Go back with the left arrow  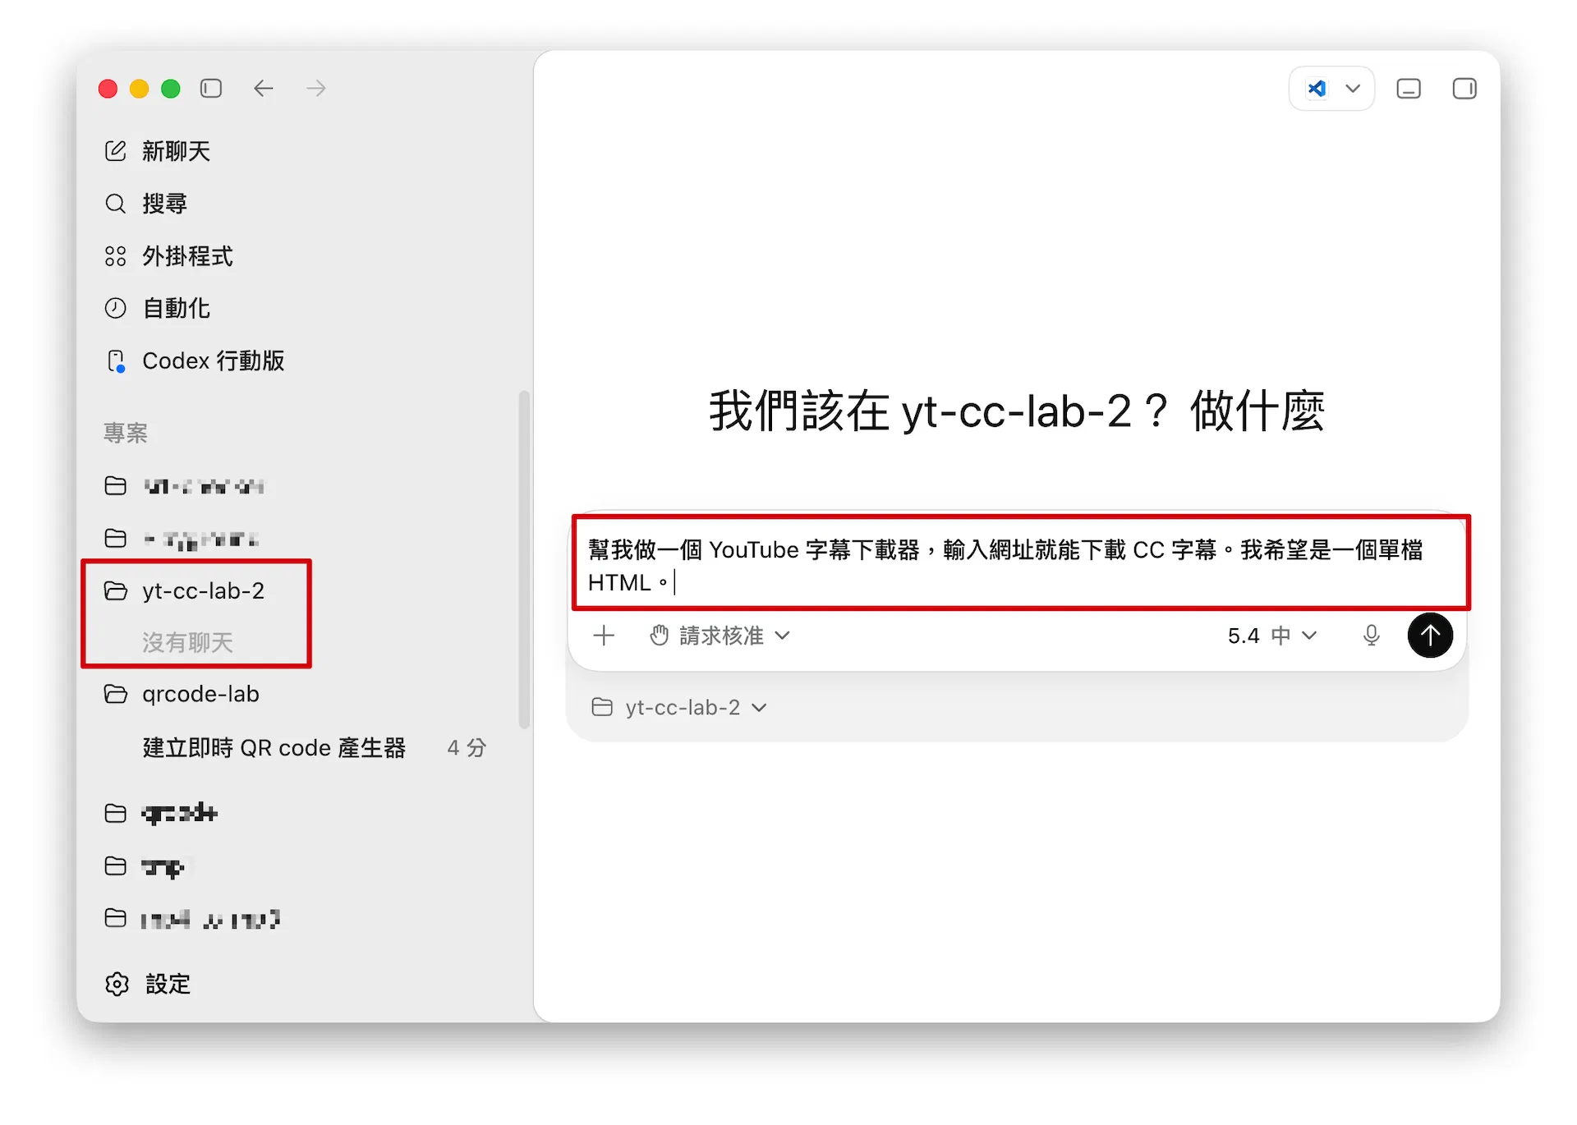(263, 89)
